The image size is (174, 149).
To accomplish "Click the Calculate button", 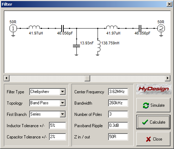I will click(153, 122).
